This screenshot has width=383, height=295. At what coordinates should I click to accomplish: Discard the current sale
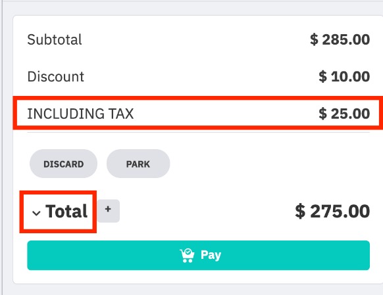pos(64,164)
